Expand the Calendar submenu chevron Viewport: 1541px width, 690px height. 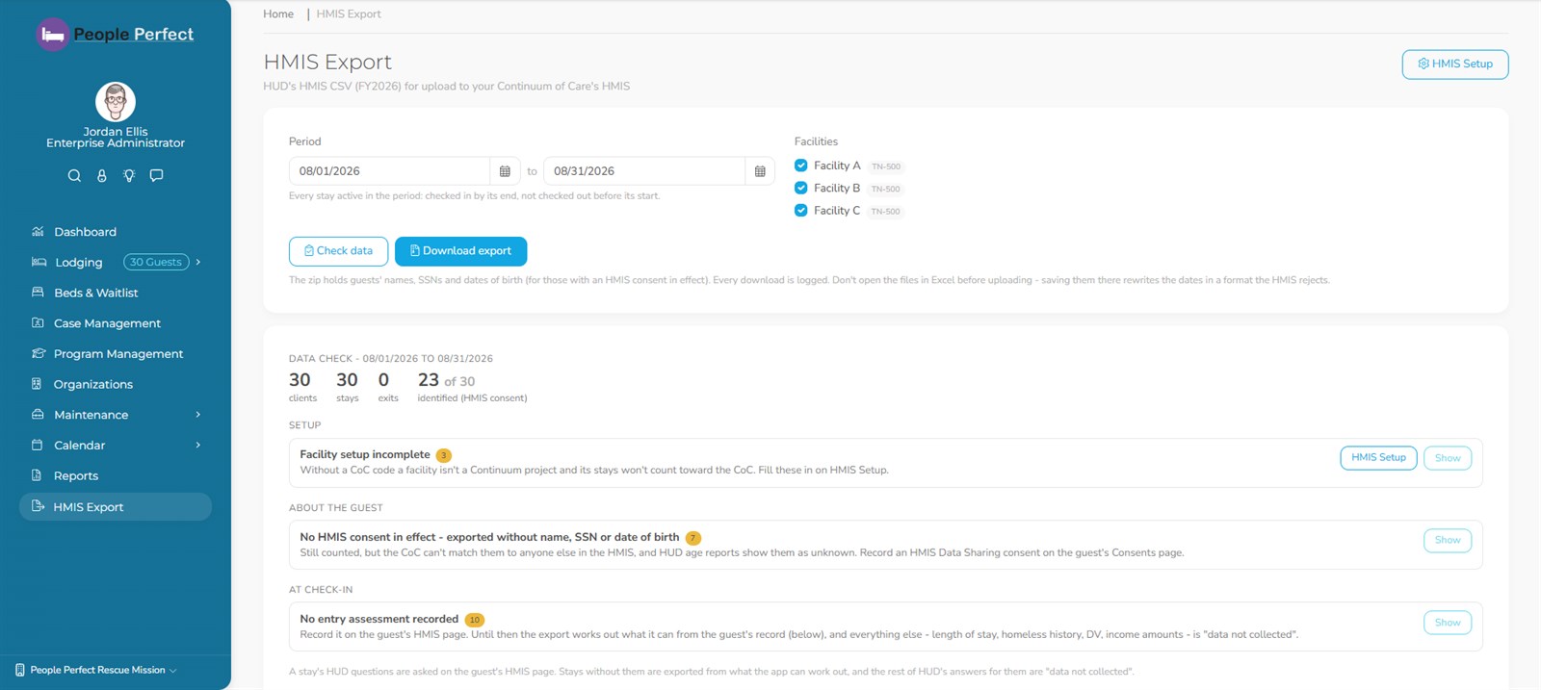point(198,445)
